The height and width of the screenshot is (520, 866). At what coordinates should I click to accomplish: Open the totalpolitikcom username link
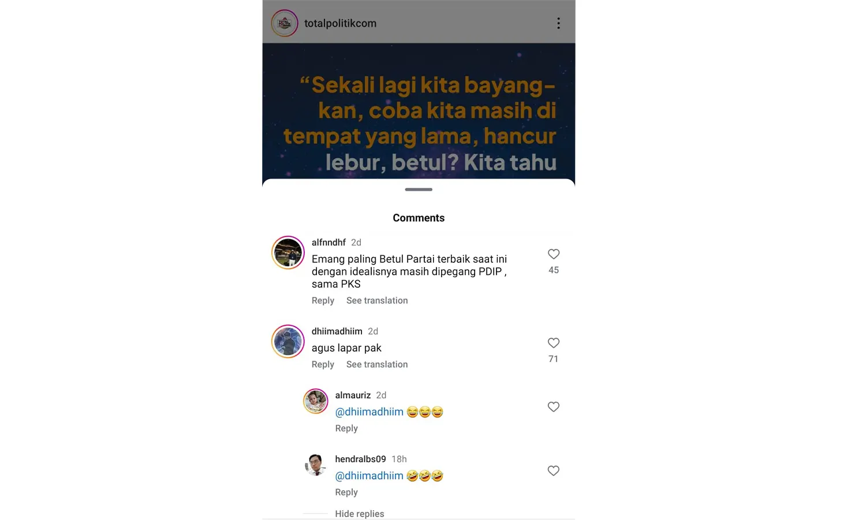click(340, 23)
